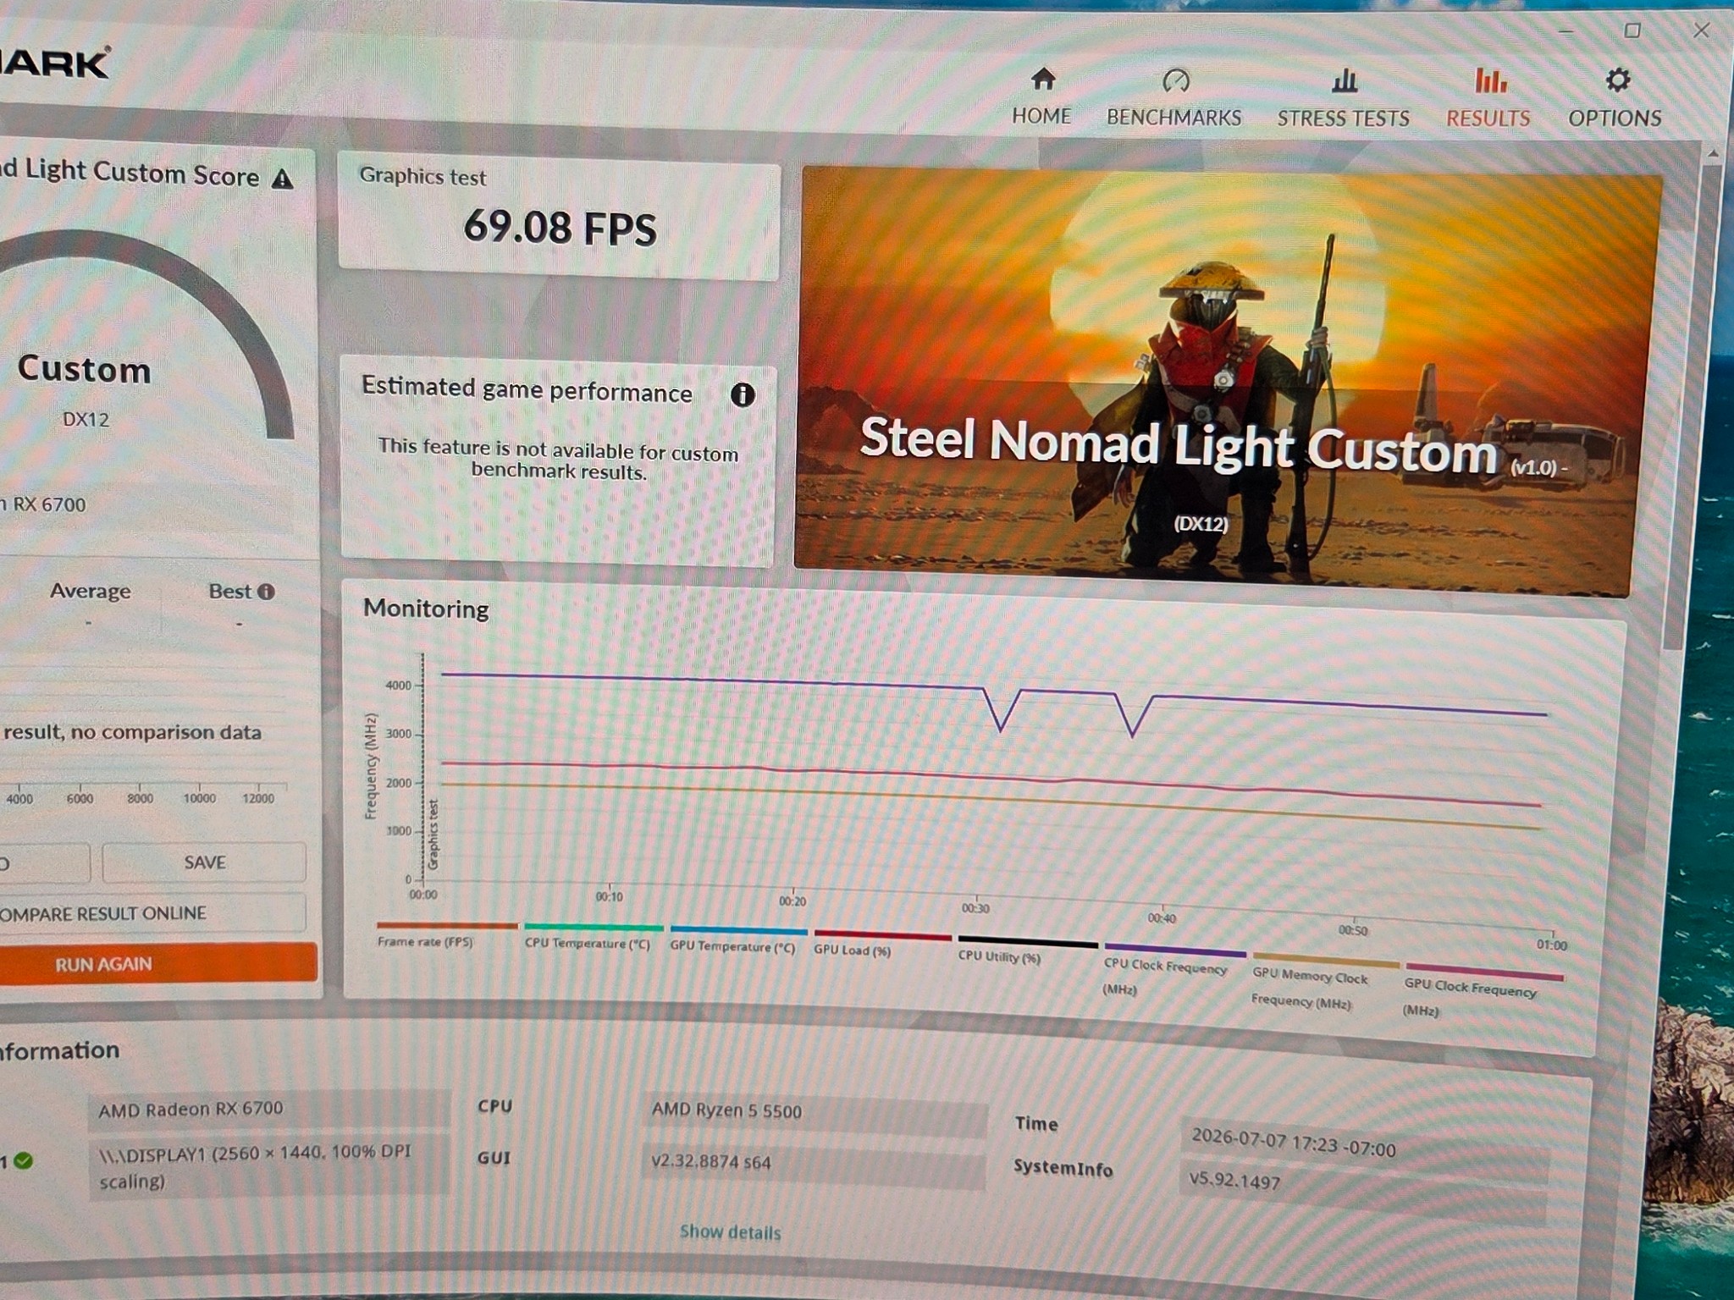Viewport: 1734px width, 1300px height.
Task: Click the scrollbar up arrow
Action: (1713, 154)
